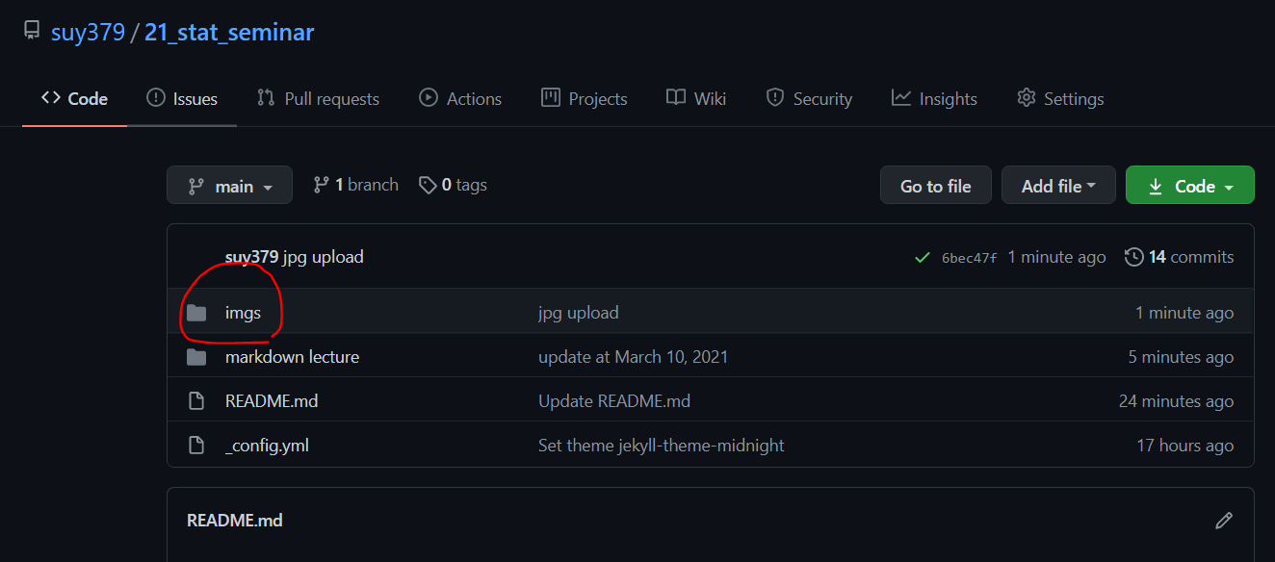Click the repository book icon

tap(32, 32)
